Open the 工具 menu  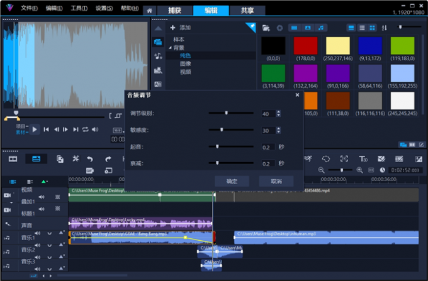(79, 8)
